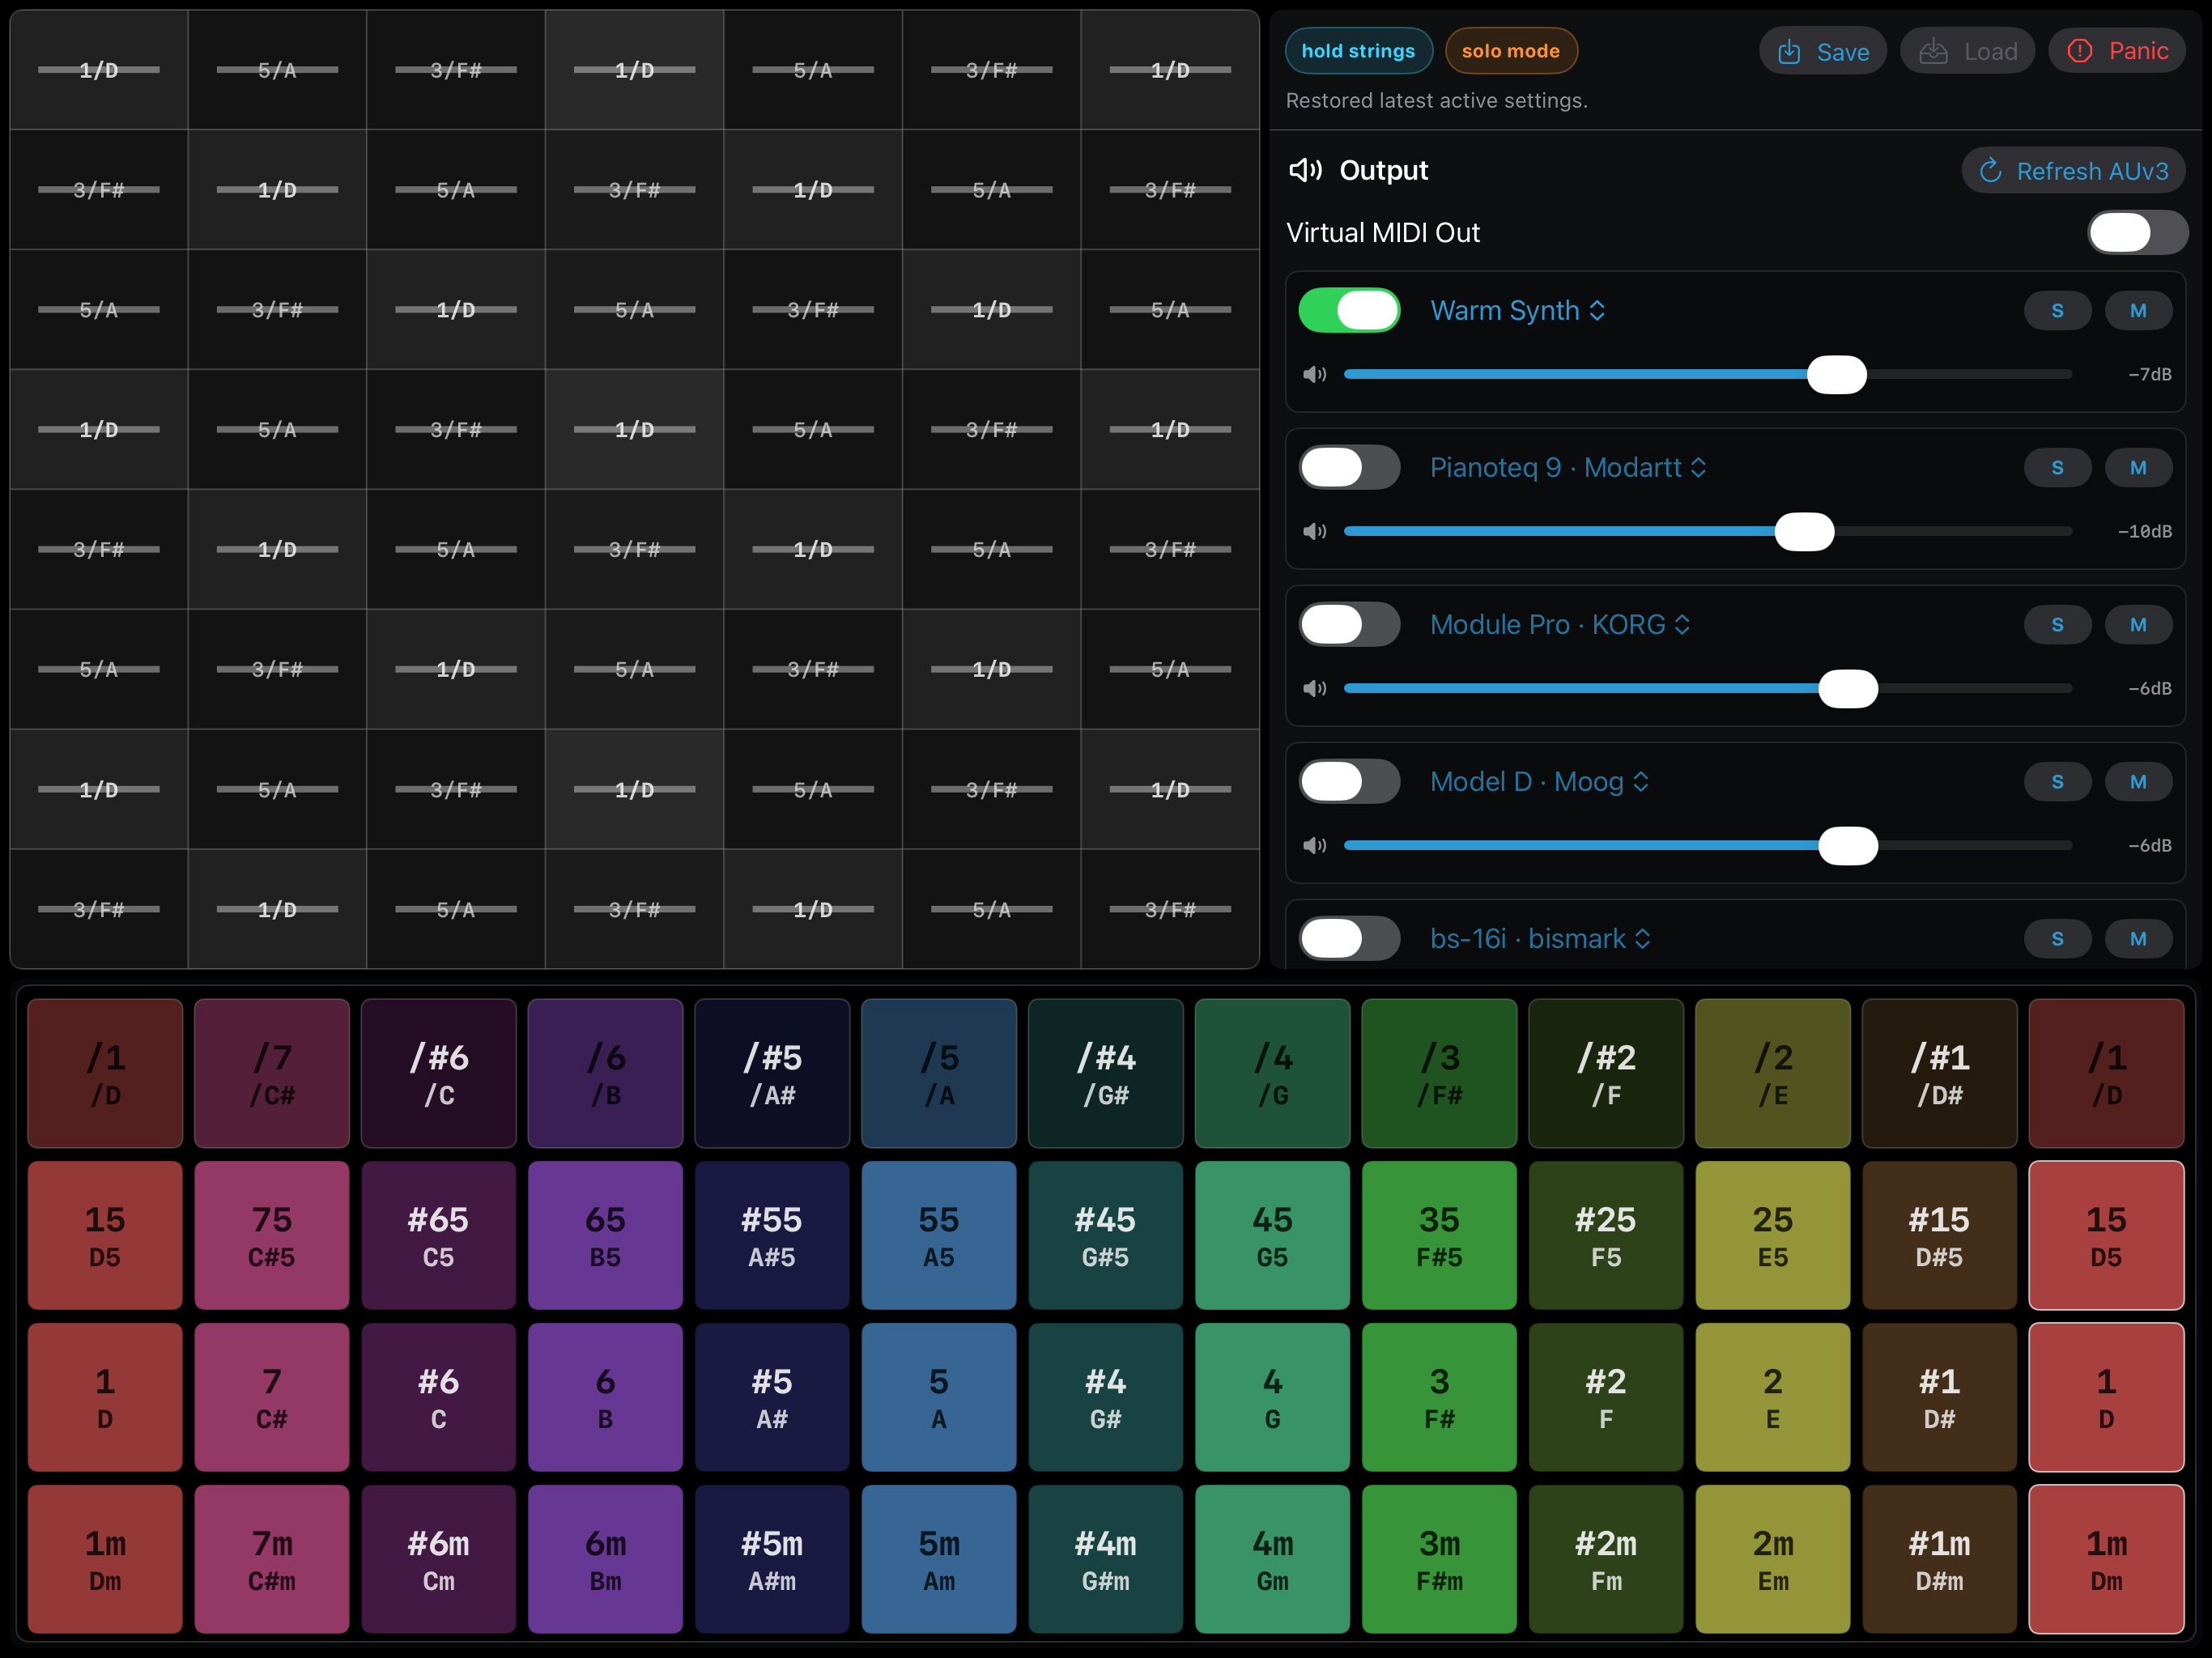Toggle the hold strings mode pill
The height and width of the screenshot is (1658, 2212).
1358,51
